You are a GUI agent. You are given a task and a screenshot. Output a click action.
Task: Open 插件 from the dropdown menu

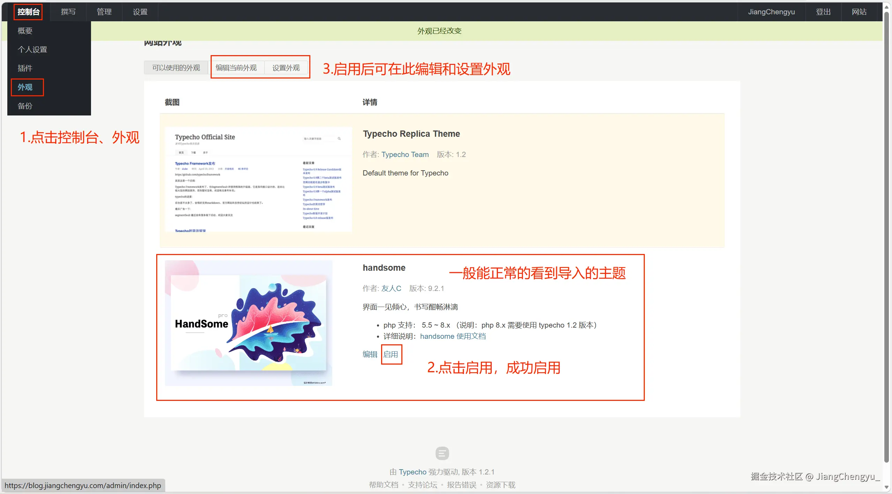coord(25,68)
